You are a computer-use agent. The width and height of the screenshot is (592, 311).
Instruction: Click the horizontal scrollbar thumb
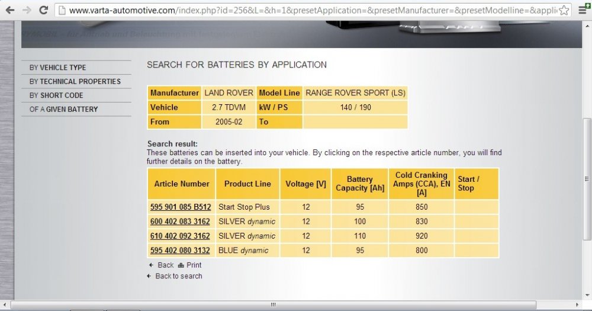(x=274, y=304)
